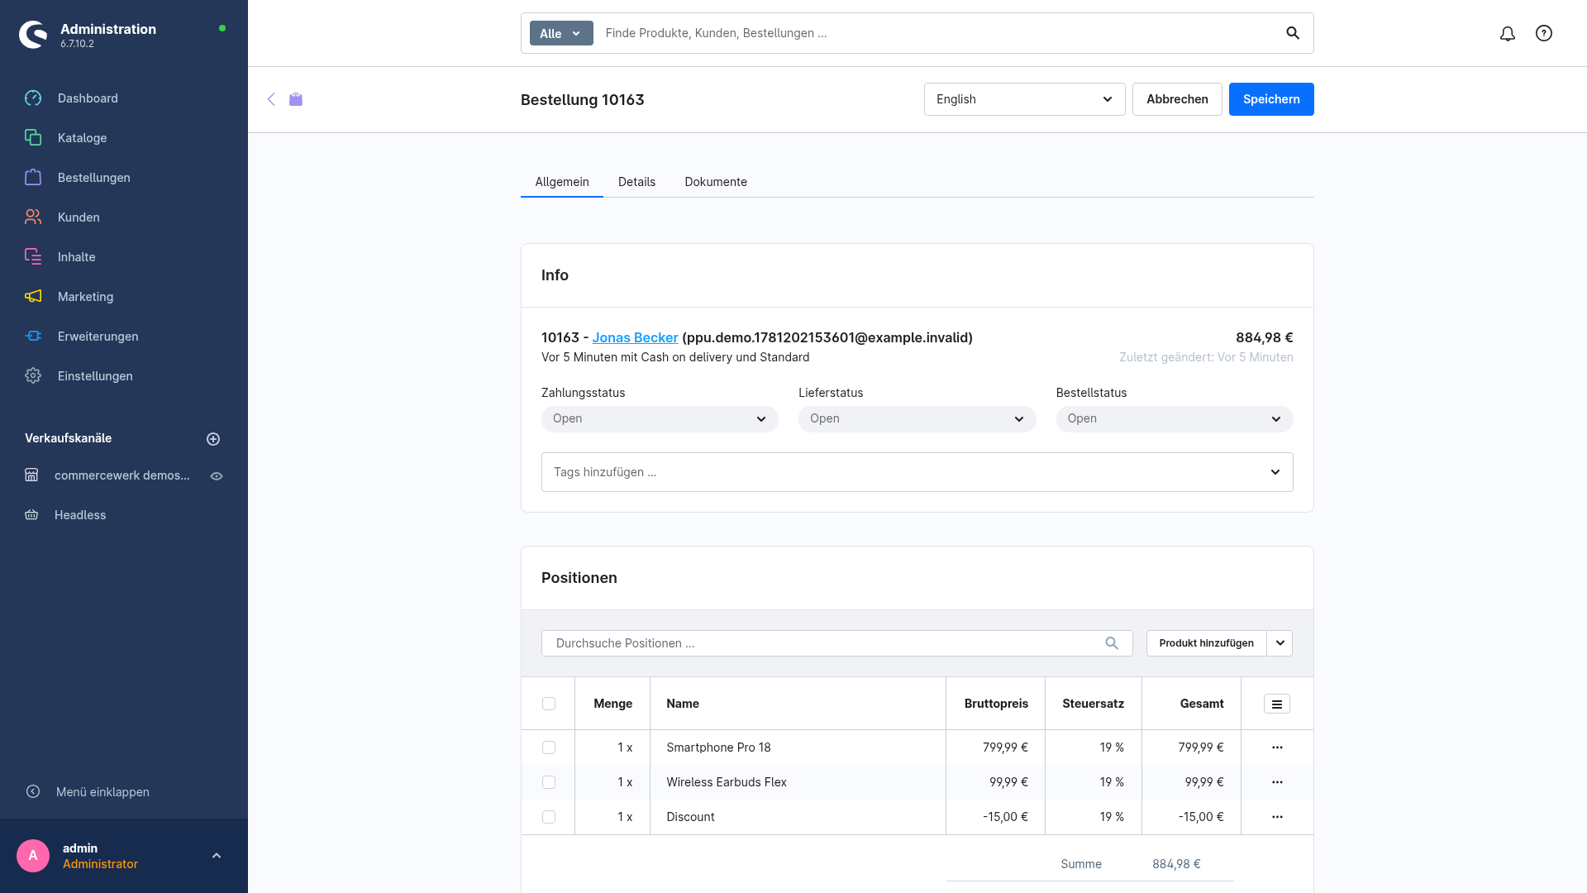Click the Durchsuche Positionen search field
Screen dimensions: 1587x893
[836, 643]
